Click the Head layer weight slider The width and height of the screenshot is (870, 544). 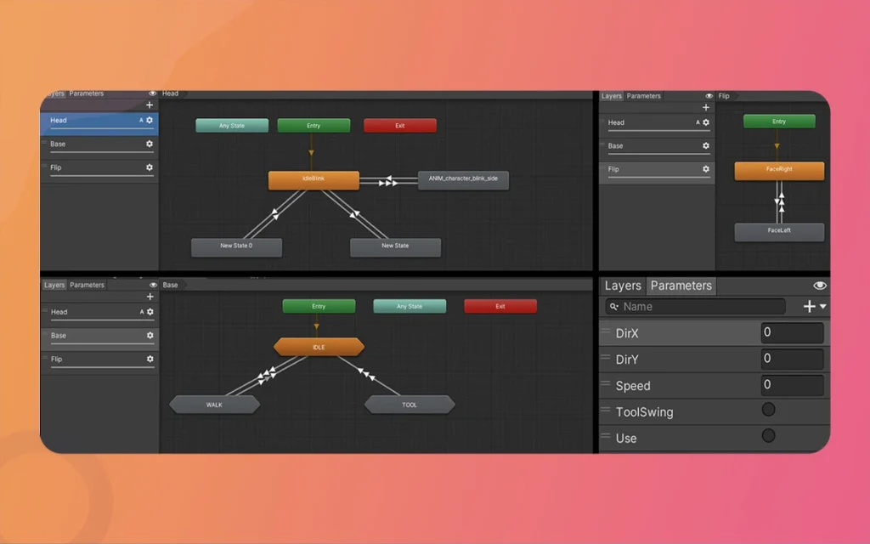coord(102,127)
